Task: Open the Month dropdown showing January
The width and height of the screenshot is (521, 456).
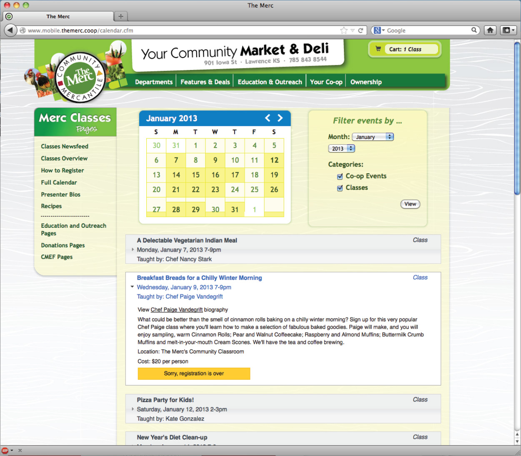Action: [x=373, y=137]
